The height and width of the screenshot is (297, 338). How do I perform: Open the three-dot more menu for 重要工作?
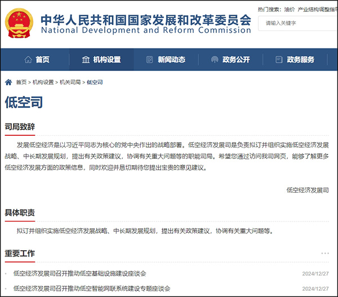pyautogui.click(x=325, y=253)
